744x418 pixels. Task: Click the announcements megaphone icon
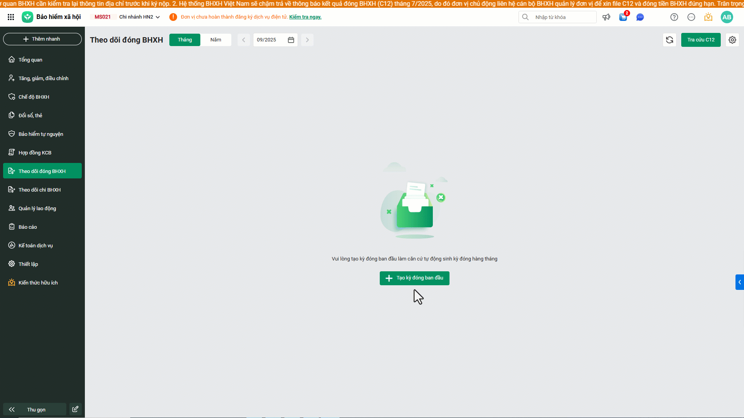[x=606, y=17]
